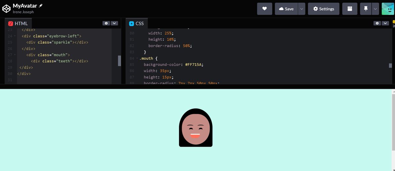Open the Save options dropdown arrow
This screenshot has height=171, width=395.
tap(302, 9)
